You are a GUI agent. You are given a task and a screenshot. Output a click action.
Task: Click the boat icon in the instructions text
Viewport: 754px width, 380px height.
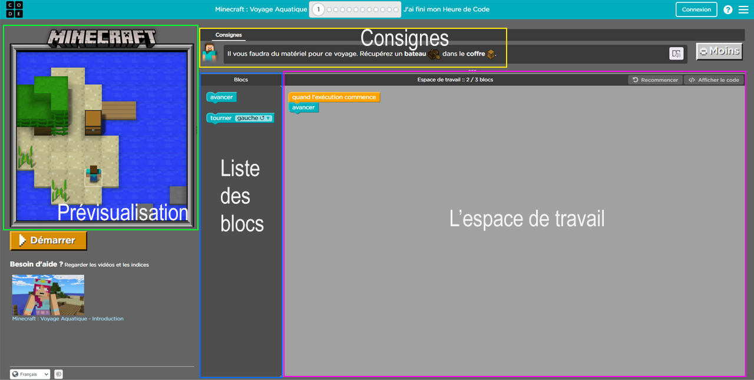[x=433, y=53]
